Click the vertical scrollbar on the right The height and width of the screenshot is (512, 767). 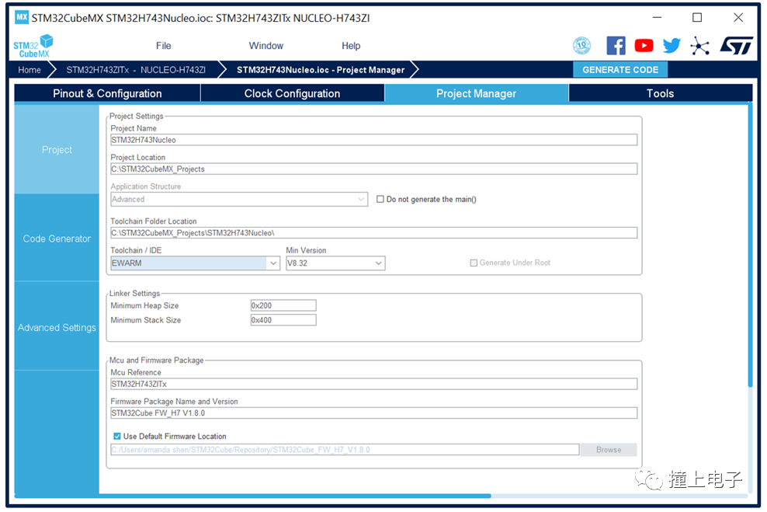749,245
